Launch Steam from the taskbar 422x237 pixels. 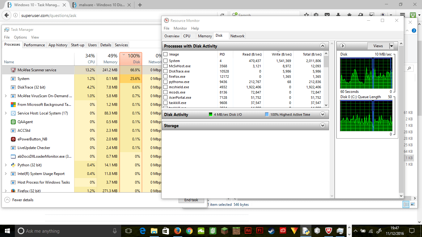271,231
